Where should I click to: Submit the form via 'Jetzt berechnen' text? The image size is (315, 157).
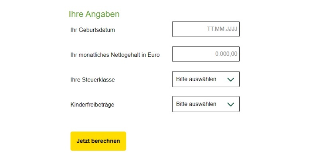coord(98,141)
